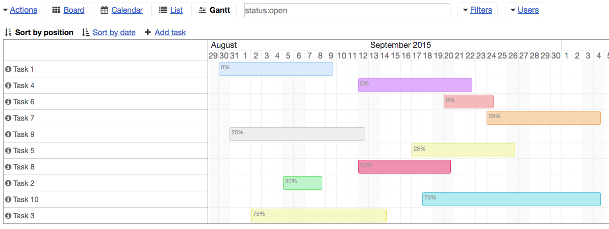This screenshot has height=229, width=609.
Task: Open the info icon for Task 7
Action: tap(8, 118)
